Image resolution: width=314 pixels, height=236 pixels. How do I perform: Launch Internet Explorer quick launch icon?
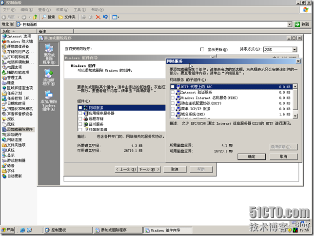(x=22, y=230)
